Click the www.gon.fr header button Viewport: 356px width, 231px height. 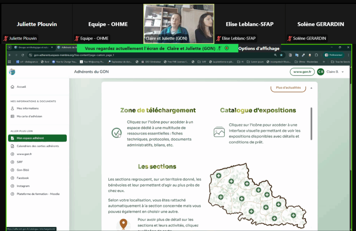pos(302,72)
